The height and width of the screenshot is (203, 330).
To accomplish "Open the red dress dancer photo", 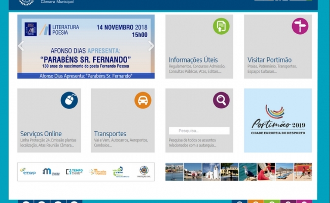I will click(266, 172).
